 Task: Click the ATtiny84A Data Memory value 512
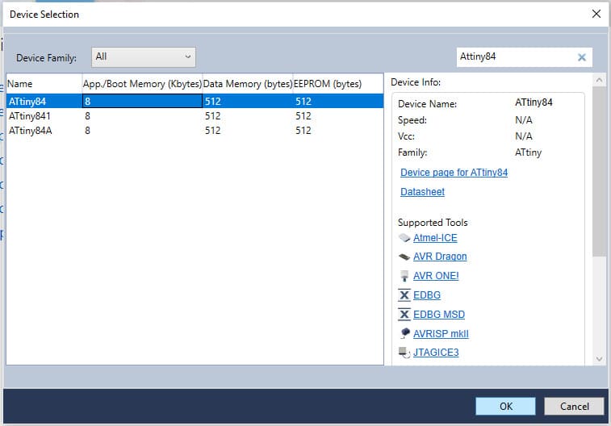(x=213, y=131)
